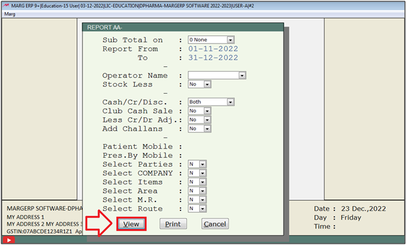Click the Sub Total on label

[x=133, y=40]
